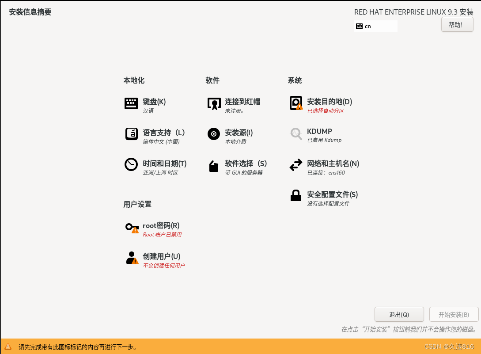The image size is (481, 354).
Task: Click the status text 亚洲/上海 时区
Action: point(160,173)
